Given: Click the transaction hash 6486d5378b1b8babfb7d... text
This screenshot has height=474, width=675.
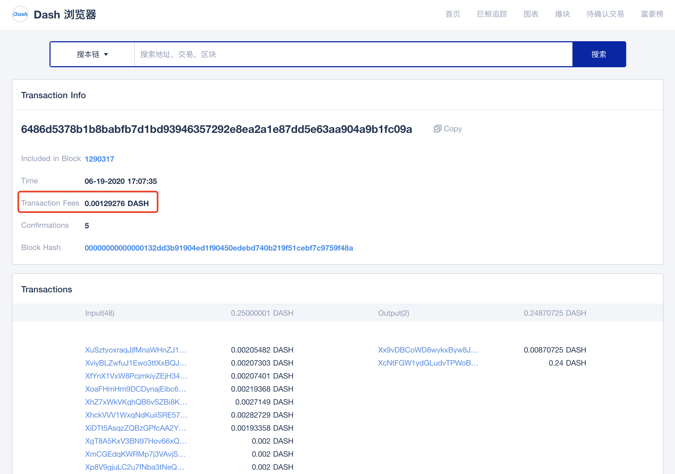Looking at the screenshot, I should point(216,129).
